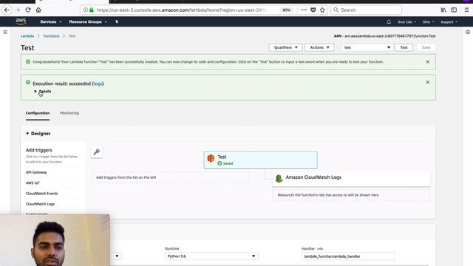The width and height of the screenshot is (473, 266).
Task: Dismiss the Congratulations banner
Action: coord(427,61)
